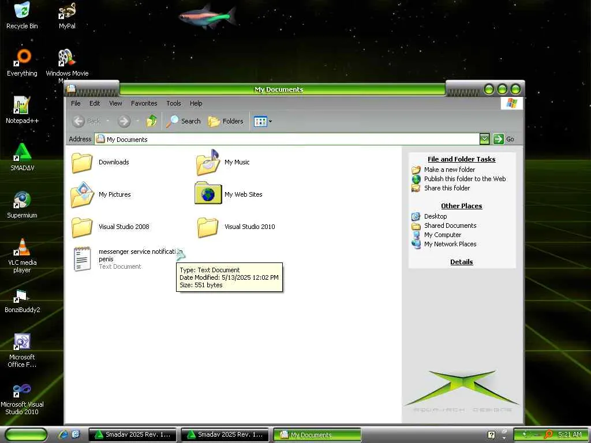This screenshot has height=443, width=591.
Task: Expand the Address bar dropdown
Action: pyautogui.click(x=484, y=139)
